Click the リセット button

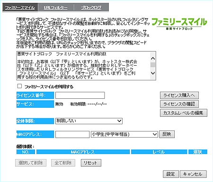(91, 163)
